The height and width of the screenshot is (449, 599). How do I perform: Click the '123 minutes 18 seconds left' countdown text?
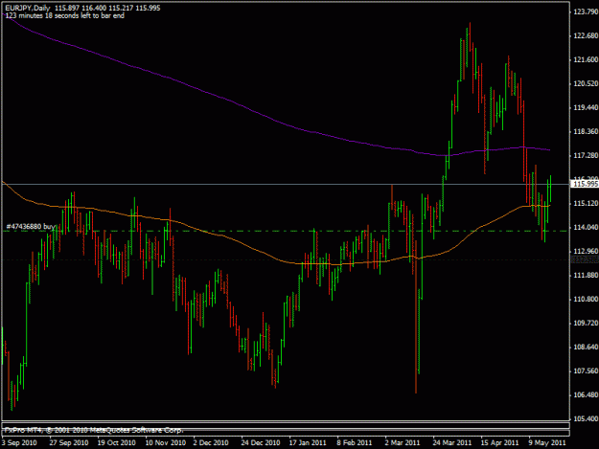pos(65,15)
